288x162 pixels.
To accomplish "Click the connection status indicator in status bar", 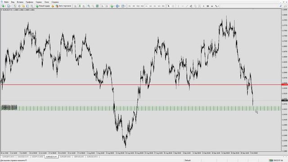I will pyautogui.click(x=276, y=160).
